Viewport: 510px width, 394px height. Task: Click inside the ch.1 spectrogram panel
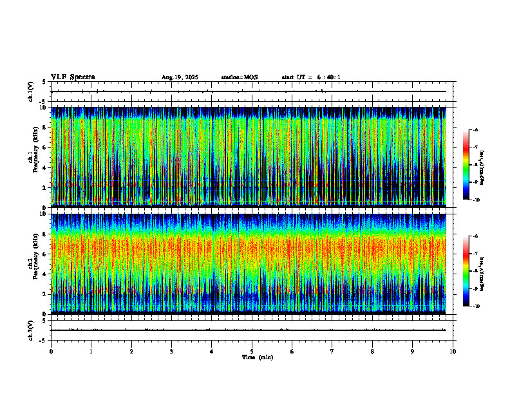point(249,157)
